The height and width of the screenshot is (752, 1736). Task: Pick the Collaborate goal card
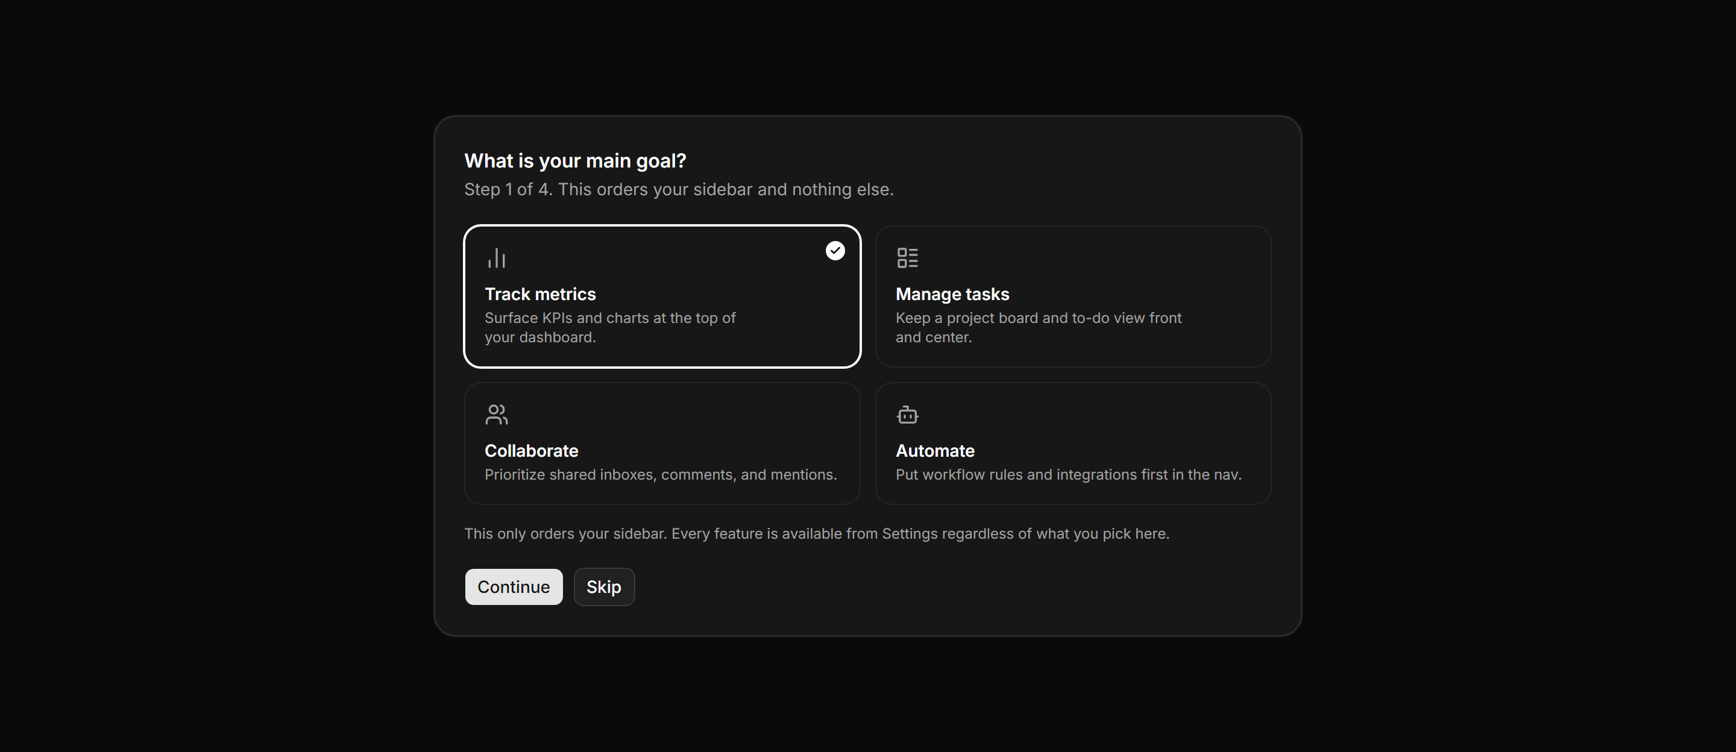[662, 443]
